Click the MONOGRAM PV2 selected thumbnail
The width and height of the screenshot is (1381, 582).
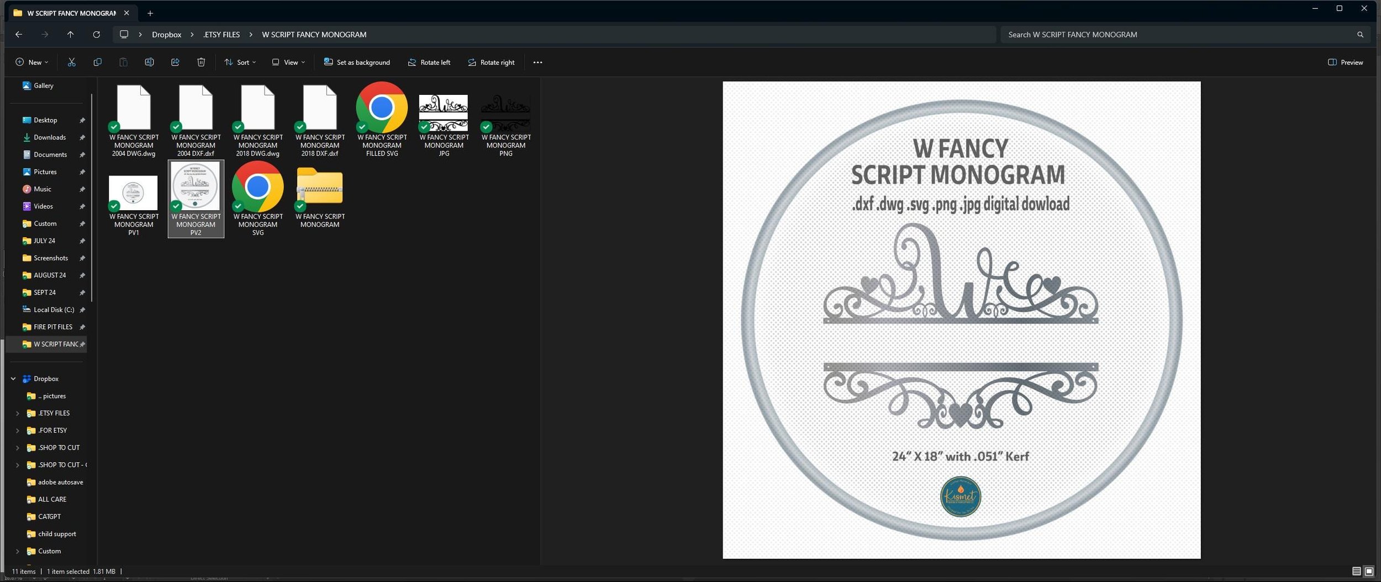pos(196,199)
